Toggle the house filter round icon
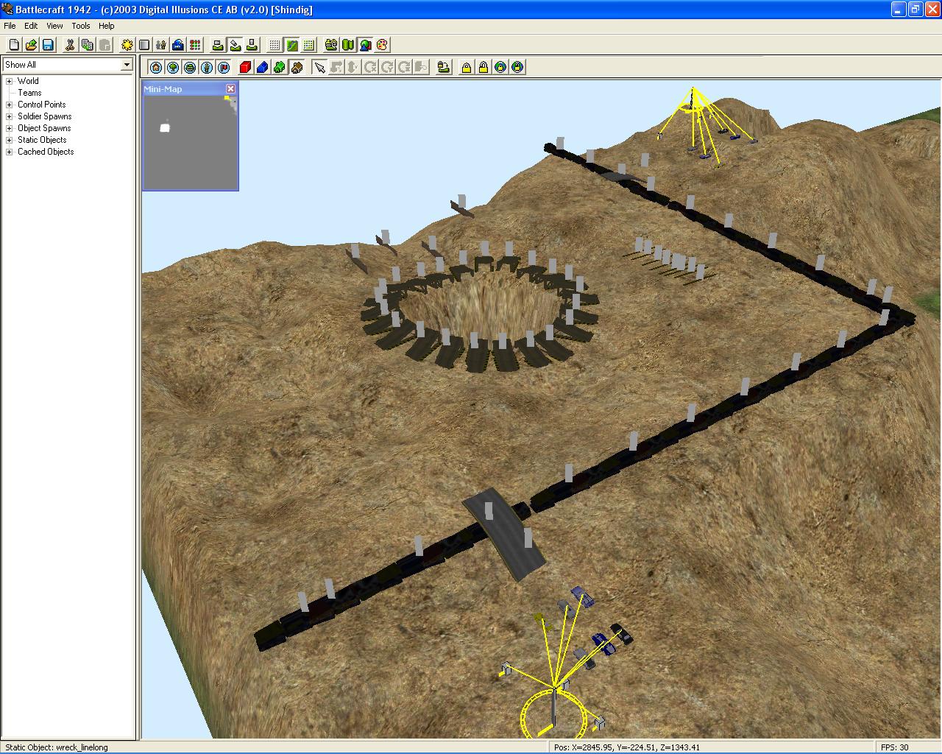Viewport: 942px width, 754px height. click(156, 67)
